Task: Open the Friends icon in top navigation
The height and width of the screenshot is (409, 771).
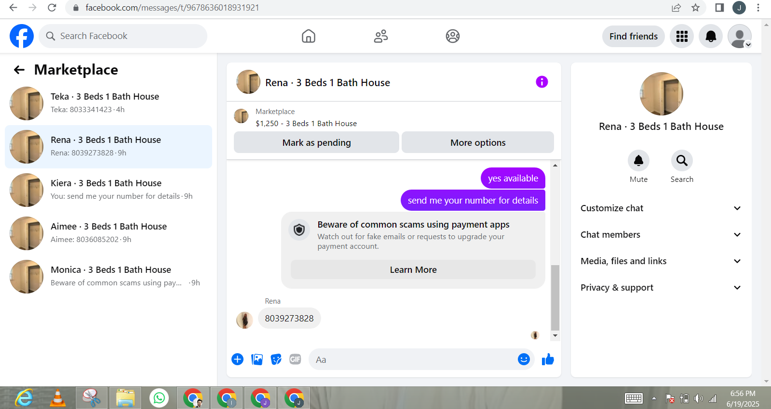Action: pos(381,36)
